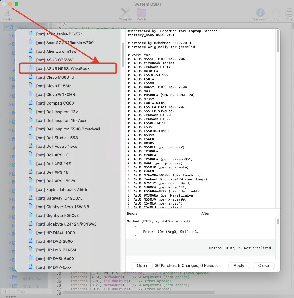Click file icon beside Fujitsu Lifebook A555
Viewport: 294px width, 298px height.
click(x=31, y=189)
